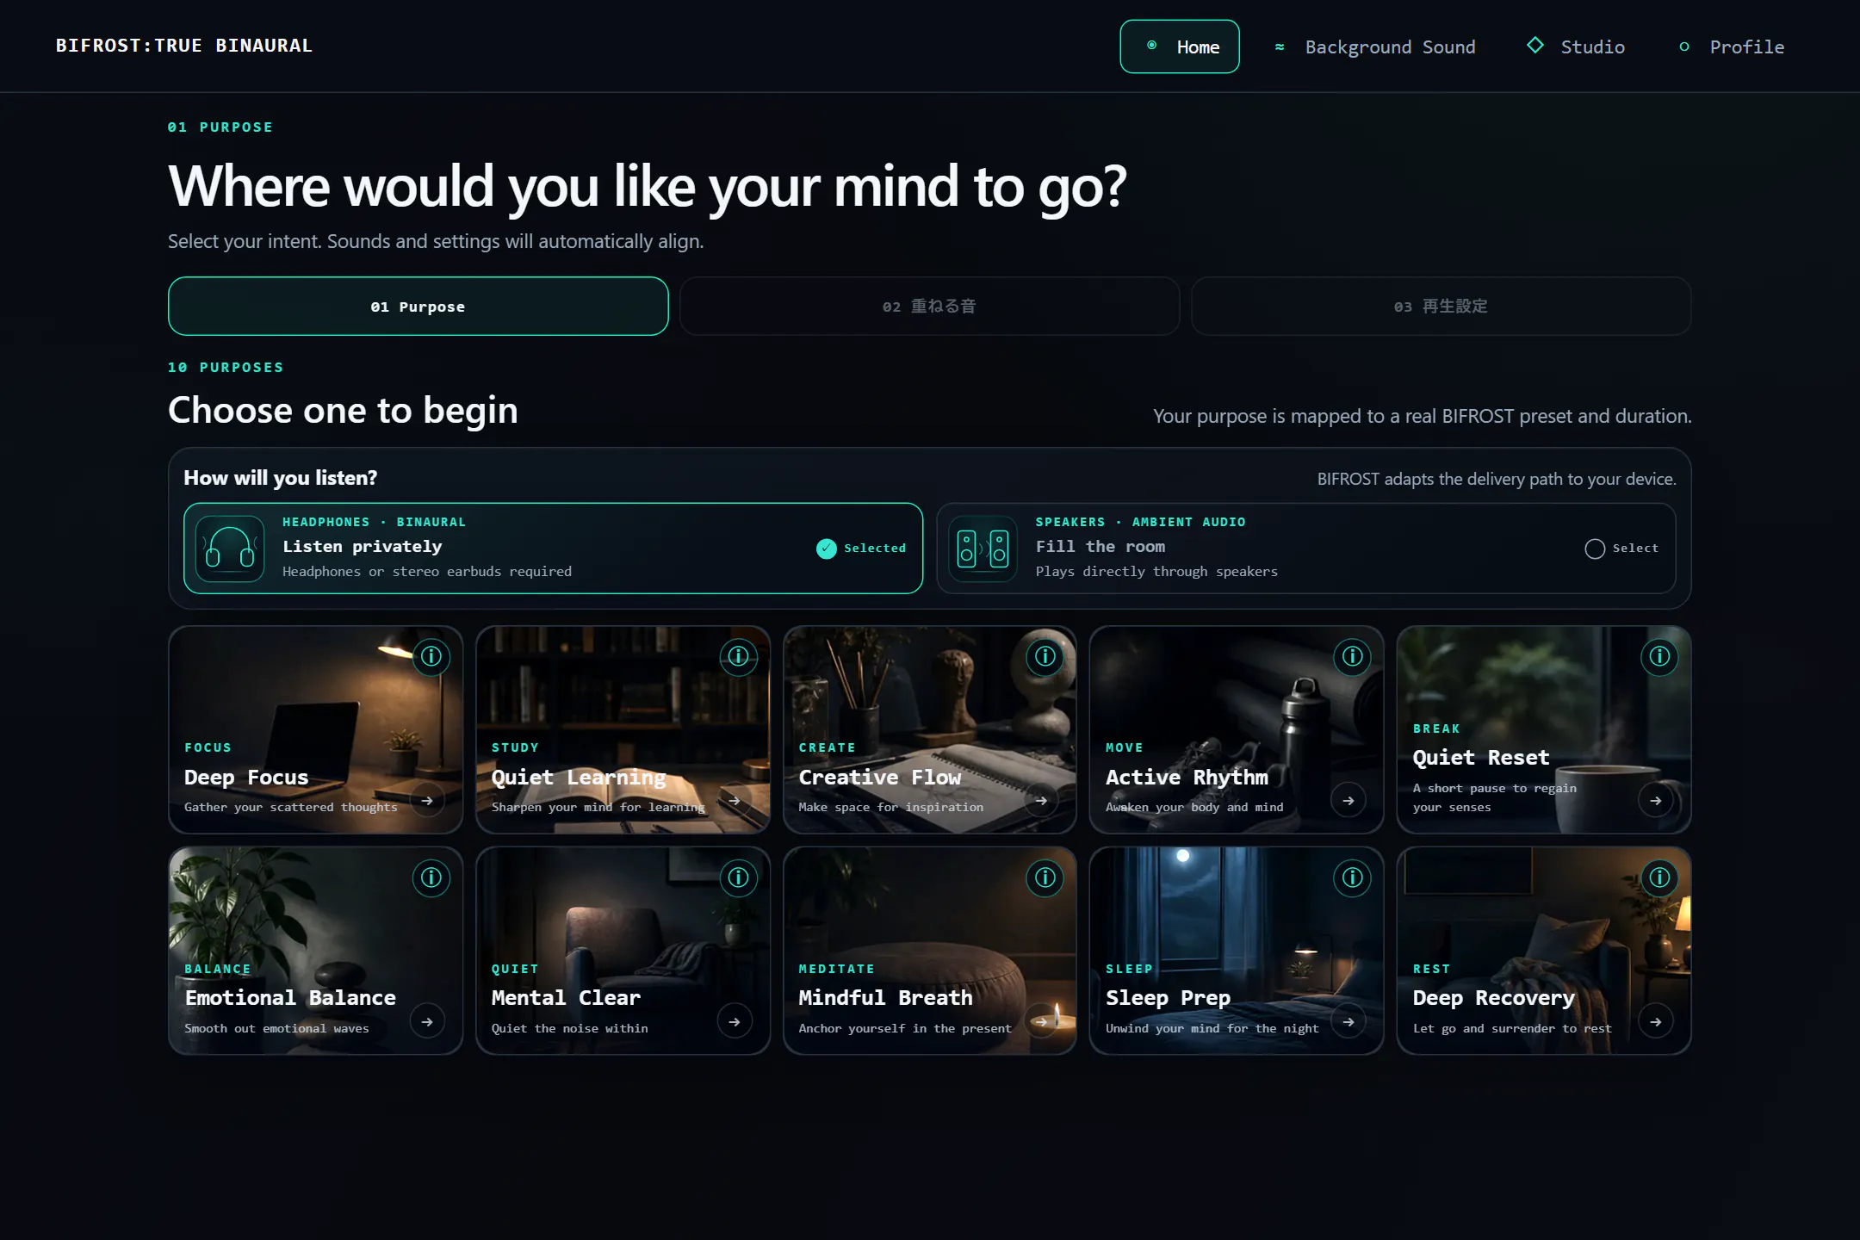Click arrow button on Deep Recovery card
Viewport: 1860px width, 1240px height.
pyautogui.click(x=1656, y=1022)
